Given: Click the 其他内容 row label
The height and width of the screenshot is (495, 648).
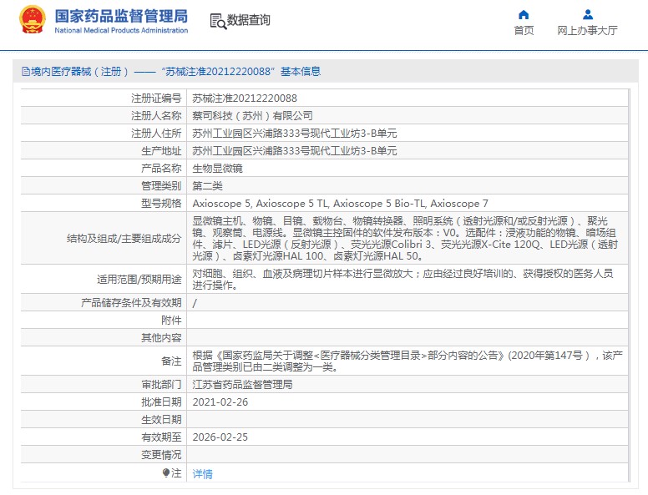Looking at the screenshot, I should pyautogui.click(x=161, y=338).
